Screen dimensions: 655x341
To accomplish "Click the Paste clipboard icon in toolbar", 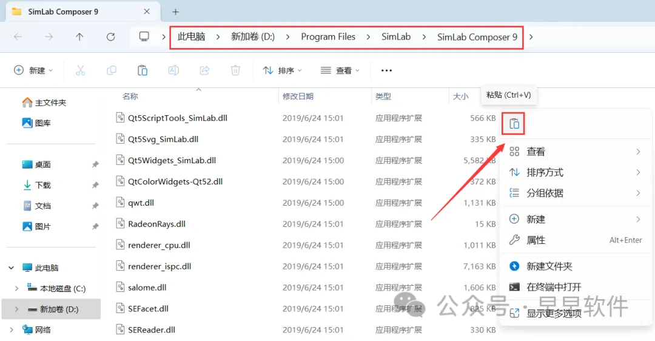I will click(x=143, y=70).
